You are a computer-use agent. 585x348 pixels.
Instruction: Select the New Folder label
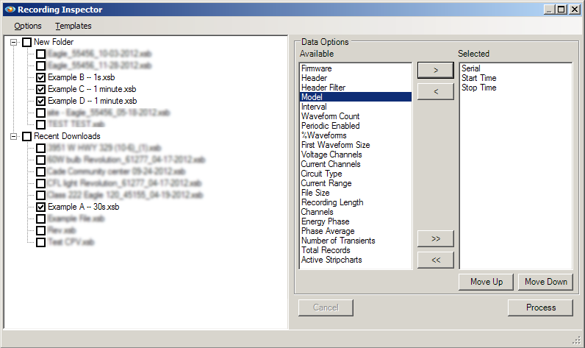54,42
